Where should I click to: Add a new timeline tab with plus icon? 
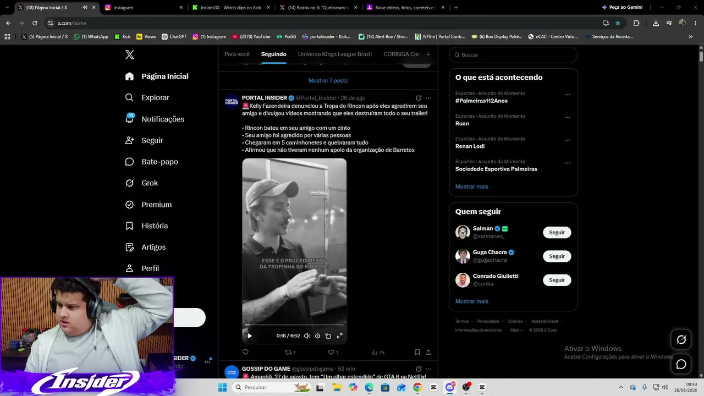[x=428, y=54]
